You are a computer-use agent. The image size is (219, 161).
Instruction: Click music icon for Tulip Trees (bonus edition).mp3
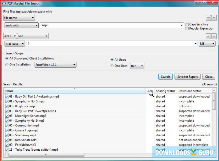[x=7, y=149]
